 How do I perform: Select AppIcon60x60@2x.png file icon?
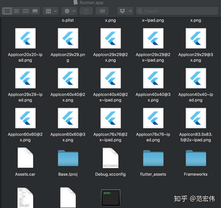(x=25, y=118)
